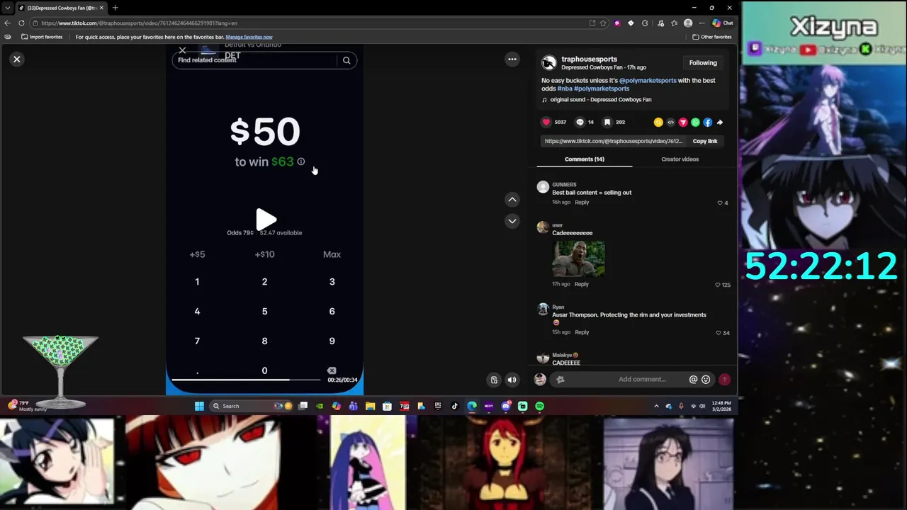
Task: Click the search magnifier in Find related content
Action: 347,60
